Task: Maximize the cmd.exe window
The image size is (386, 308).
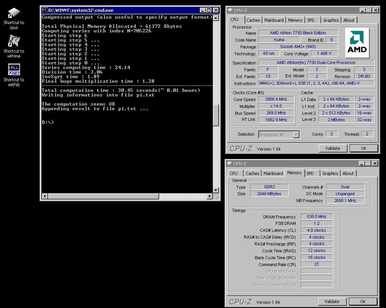Action: [x=209, y=10]
